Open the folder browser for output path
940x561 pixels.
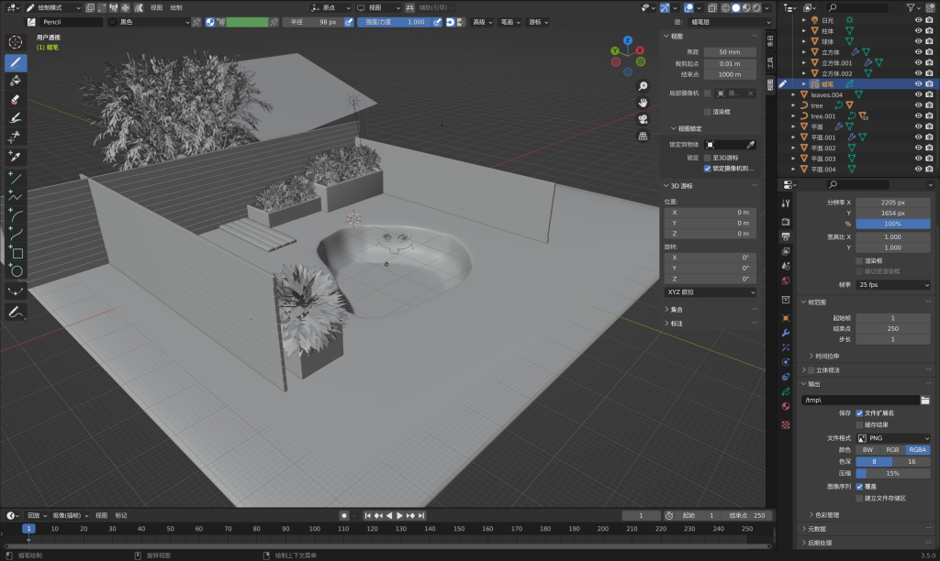(925, 400)
